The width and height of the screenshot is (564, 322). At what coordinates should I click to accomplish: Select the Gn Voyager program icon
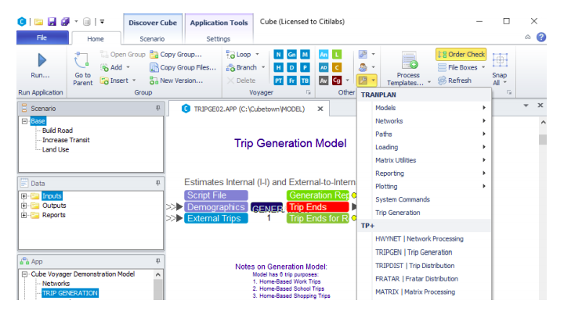click(x=292, y=55)
